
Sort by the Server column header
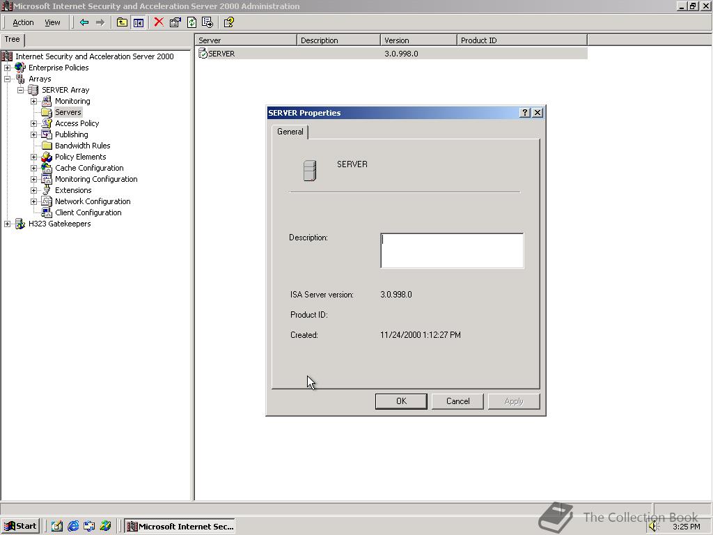point(246,40)
